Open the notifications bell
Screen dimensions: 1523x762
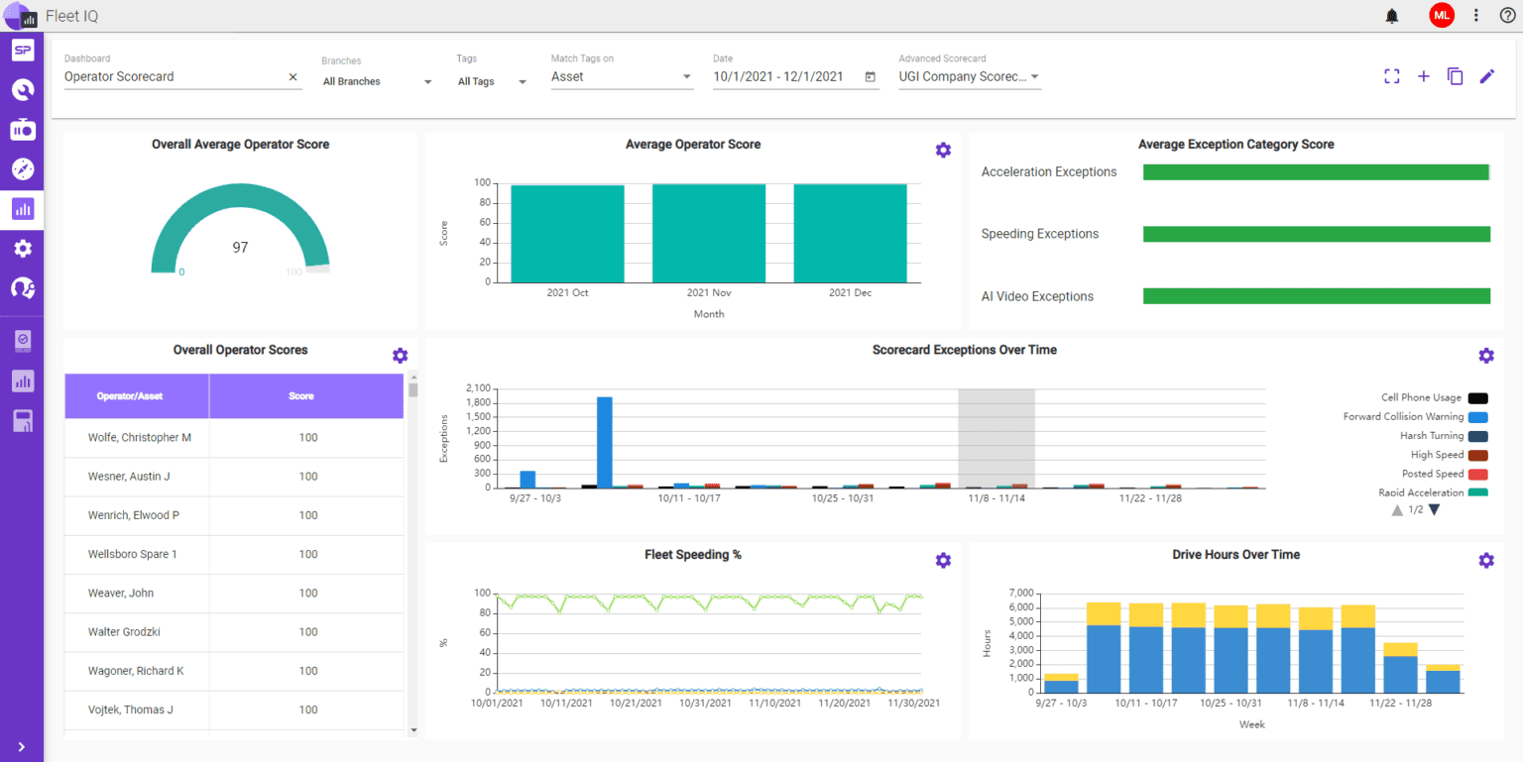click(1392, 16)
